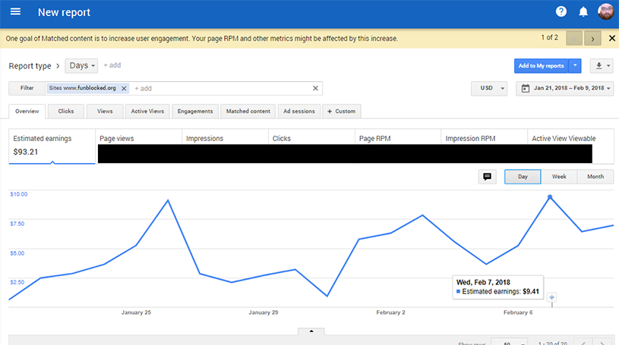Select the Impressions metric header

coord(204,139)
